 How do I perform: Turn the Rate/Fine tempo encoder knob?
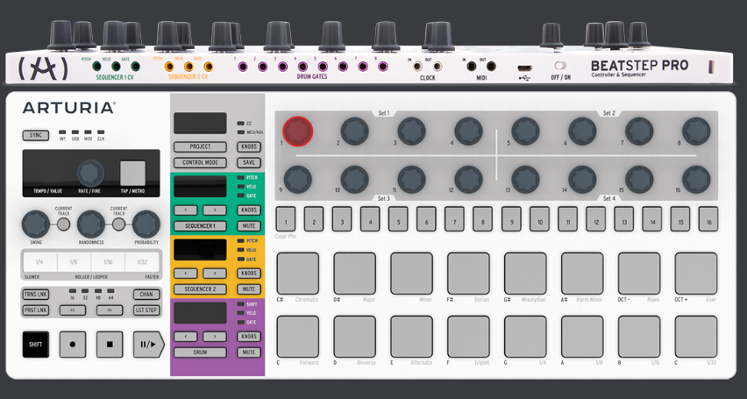90,173
